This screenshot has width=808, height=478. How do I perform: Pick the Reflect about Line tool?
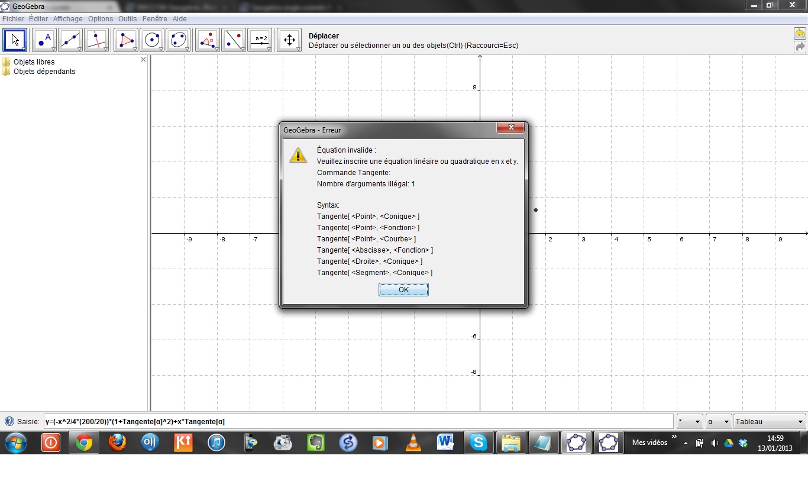234,40
